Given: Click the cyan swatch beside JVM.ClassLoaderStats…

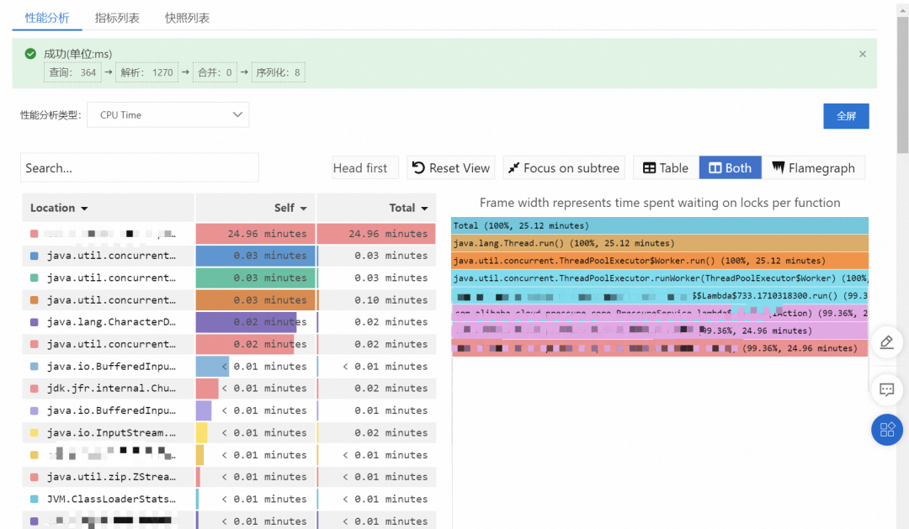Looking at the screenshot, I should 35,499.
